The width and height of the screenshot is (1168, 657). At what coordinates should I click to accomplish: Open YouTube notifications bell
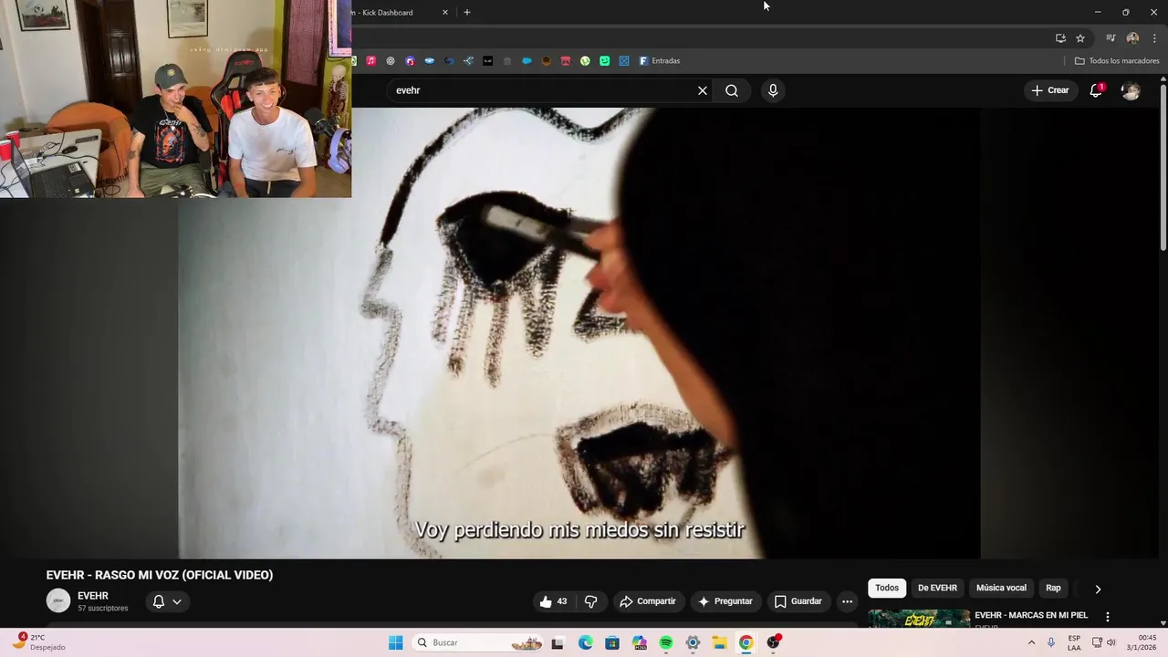[x=1096, y=90]
